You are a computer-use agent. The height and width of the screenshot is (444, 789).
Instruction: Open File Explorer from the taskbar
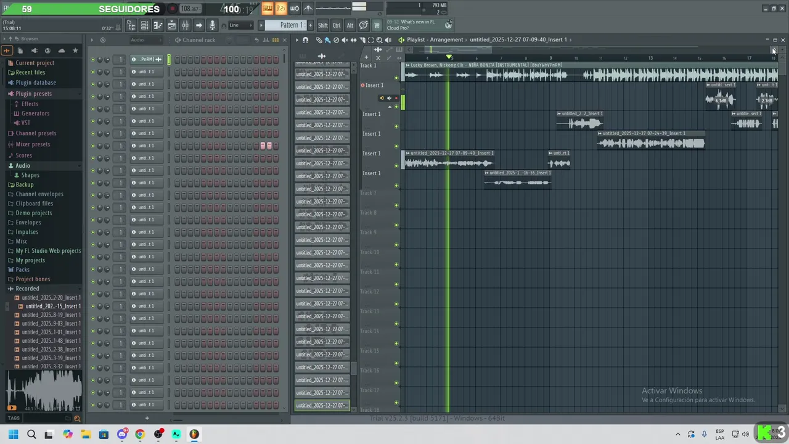pos(86,434)
